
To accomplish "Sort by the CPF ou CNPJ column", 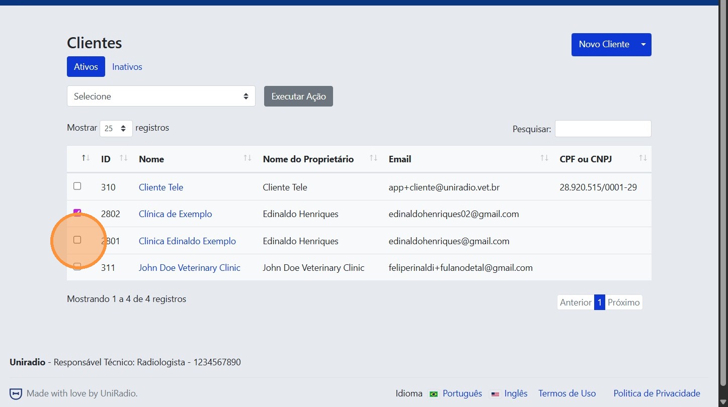I will pyautogui.click(x=642, y=158).
